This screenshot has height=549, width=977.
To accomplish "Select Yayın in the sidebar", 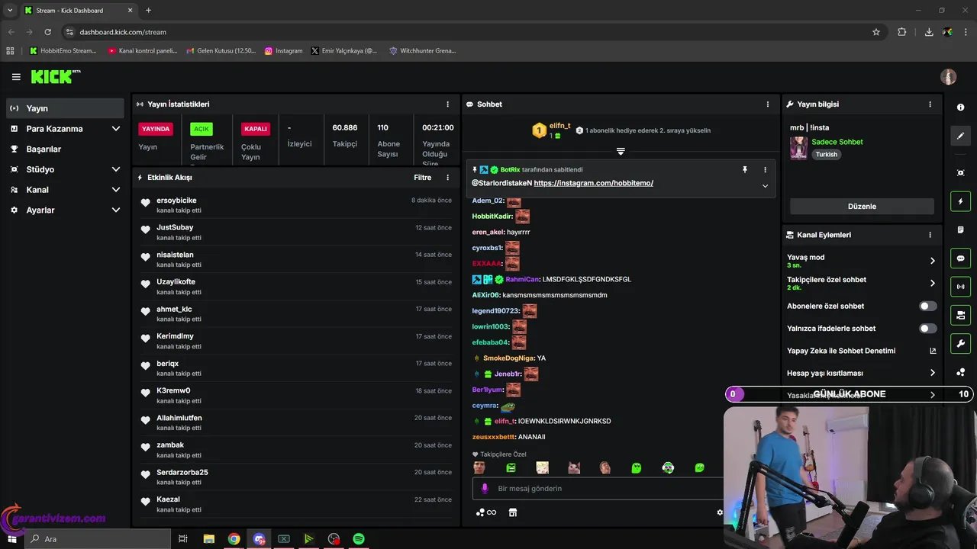I will tap(65, 108).
